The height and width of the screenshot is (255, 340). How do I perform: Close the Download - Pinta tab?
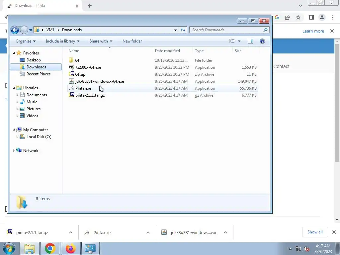pos(77,6)
